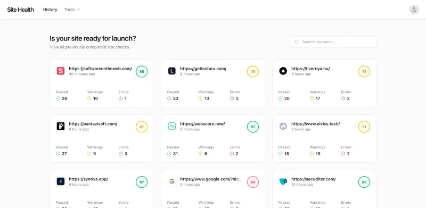
Task: Click the elvixs.tech globe favicon
Action: pyautogui.click(x=283, y=126)
